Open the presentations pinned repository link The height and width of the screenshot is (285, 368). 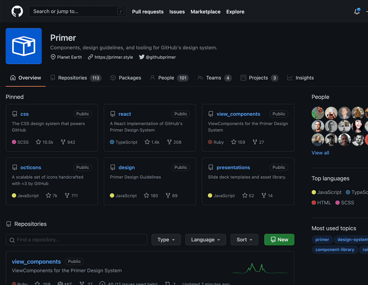[x=233, y=167]
